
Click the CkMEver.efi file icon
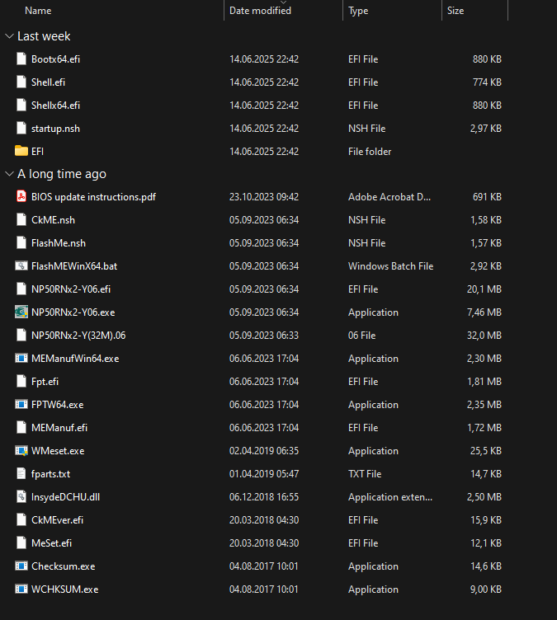pyautogui.click(x=21, y=519)
